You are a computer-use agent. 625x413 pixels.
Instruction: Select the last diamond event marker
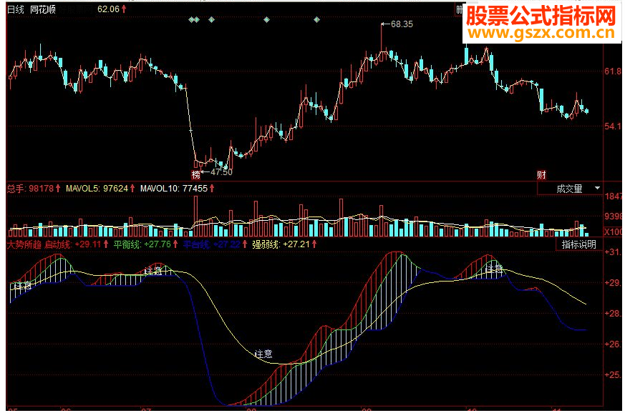tap(316, 19)
